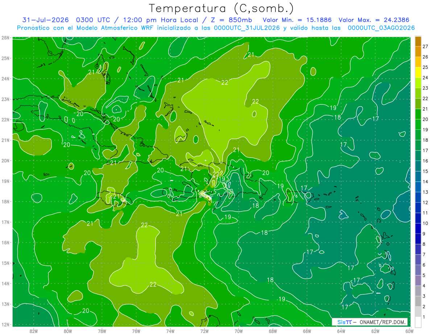Click the 21N latitude axis label
The width and height of the screenshot is (435, 336).
click(x=5, y=140)
